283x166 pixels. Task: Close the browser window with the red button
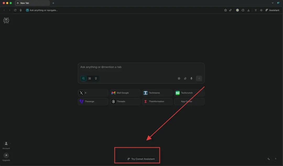(x=4, y=3)
